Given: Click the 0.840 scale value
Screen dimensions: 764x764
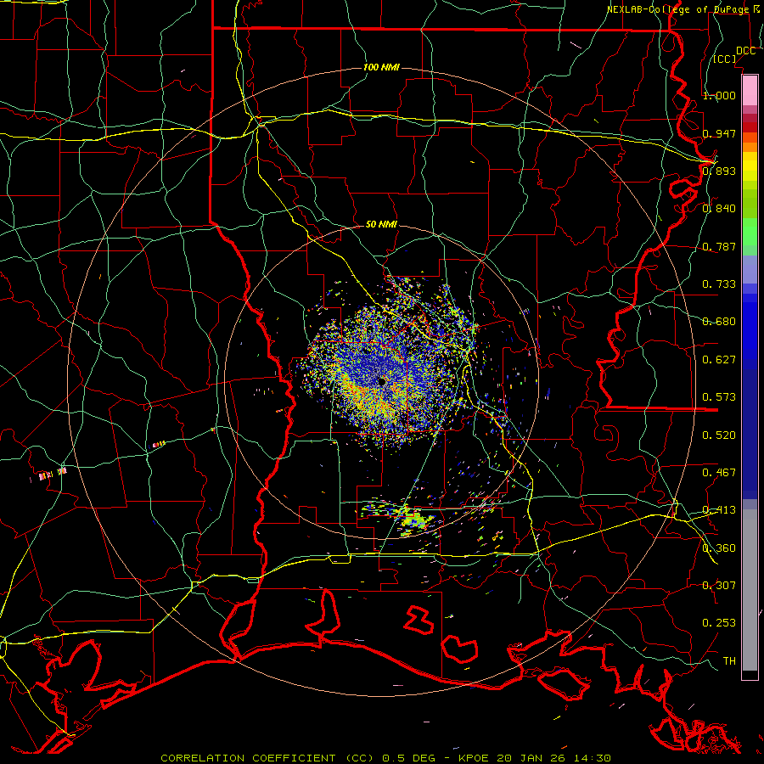Looking at the screenshot, I should coord(719,209).
